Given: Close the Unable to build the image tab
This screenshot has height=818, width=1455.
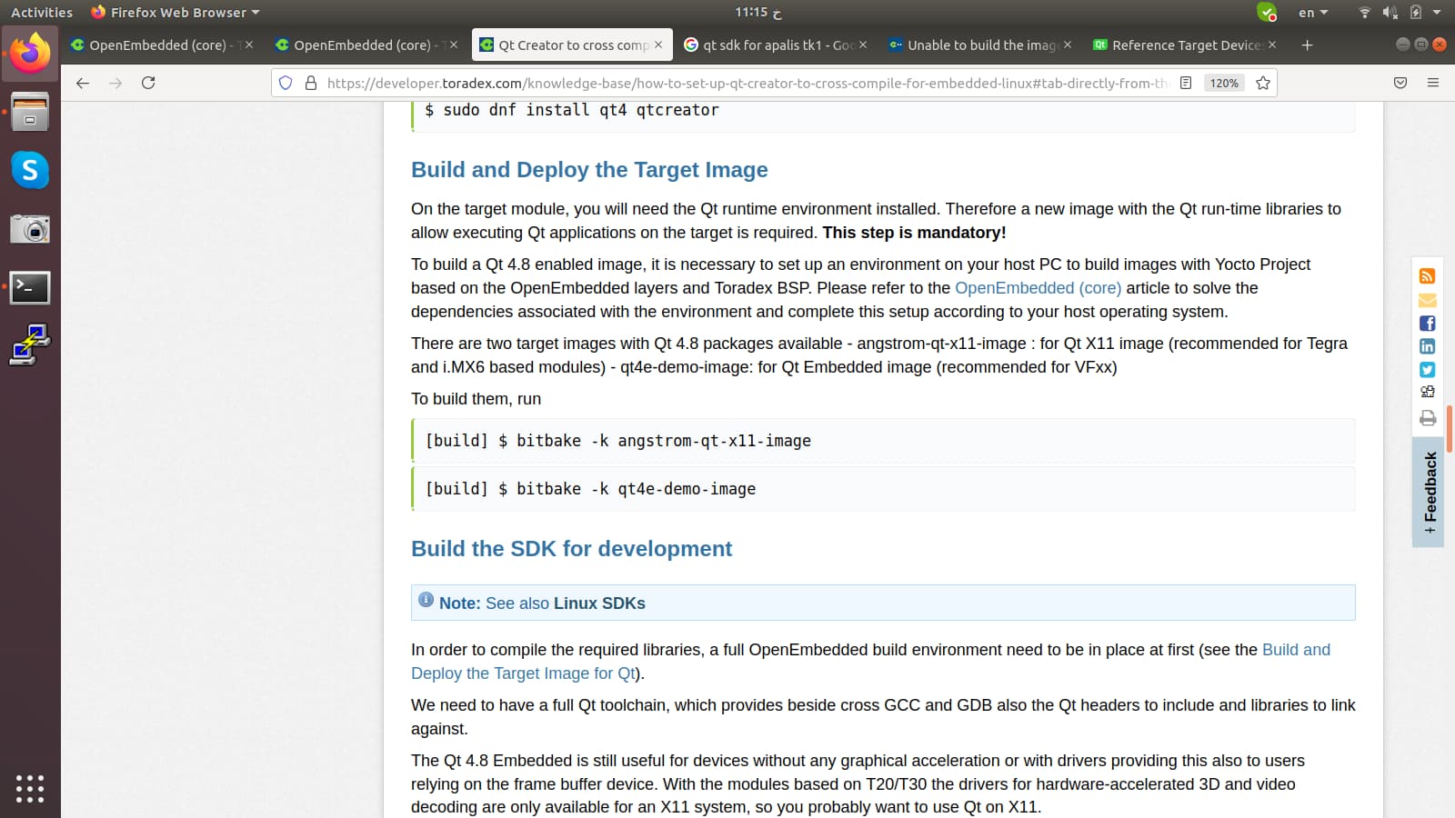Looking at the screenshot, I should point(1068,45).
